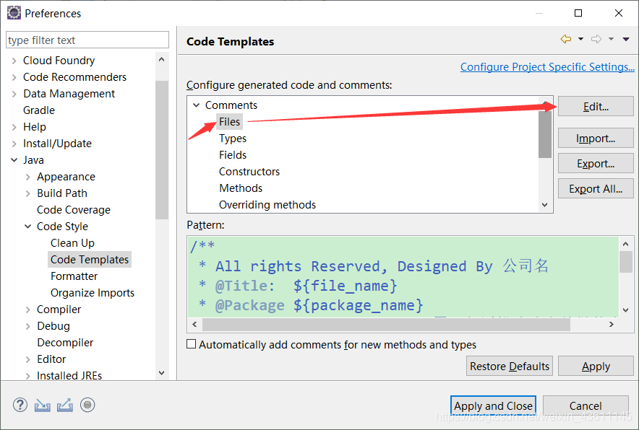639x430 pixels.
Task: Open the Clean Up page
Action: tap(72, 243)
